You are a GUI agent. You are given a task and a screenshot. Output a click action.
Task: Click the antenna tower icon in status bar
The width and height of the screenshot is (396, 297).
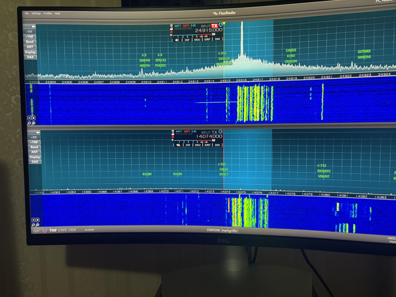tap(45, 230)
